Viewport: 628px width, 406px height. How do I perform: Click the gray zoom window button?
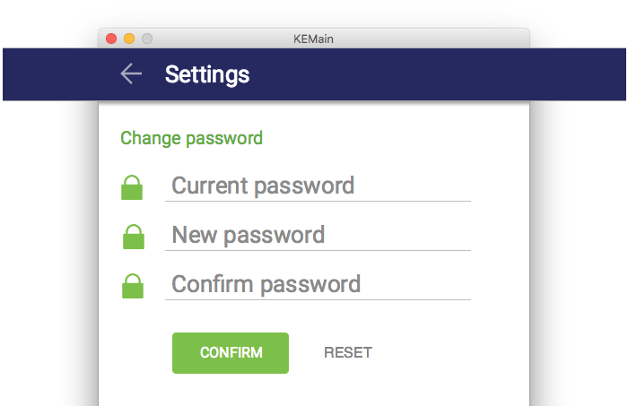click(x=147, y=39)
